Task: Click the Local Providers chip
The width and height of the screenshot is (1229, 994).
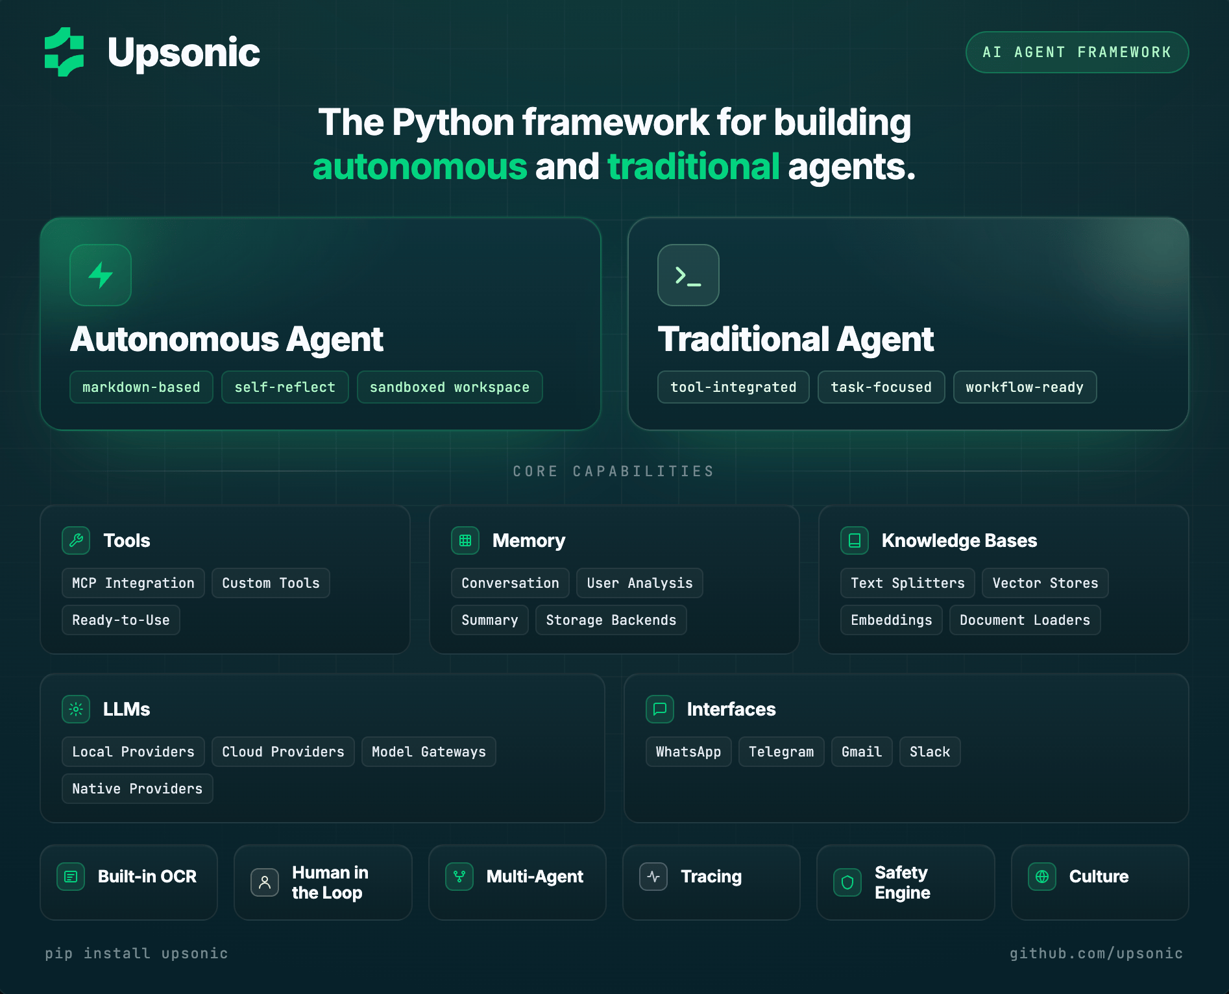Action: [x=133, y=752]
